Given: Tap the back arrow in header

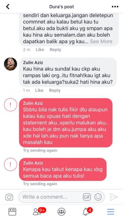Looking at the screenshot, I should pyautogui.click(x=8, y=7).
